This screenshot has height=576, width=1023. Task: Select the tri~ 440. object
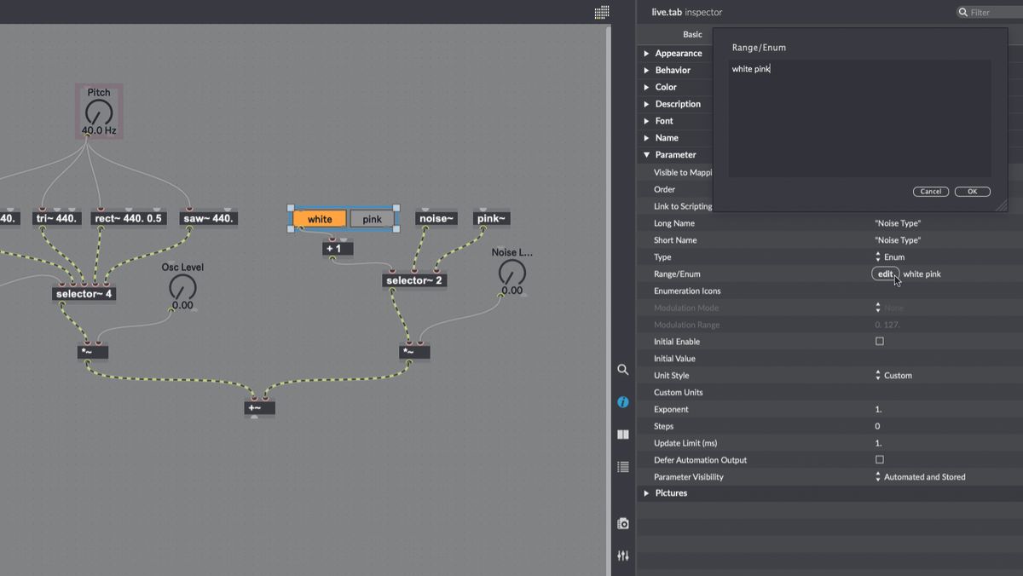point(58,218)
